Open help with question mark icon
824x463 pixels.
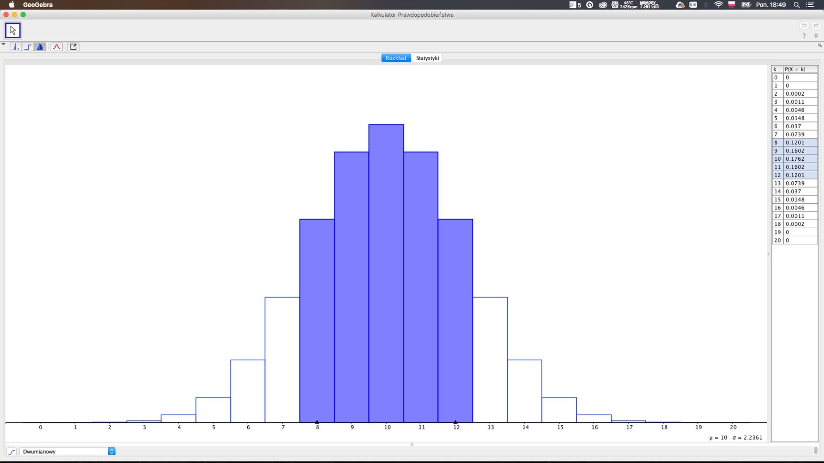coord(804,35)
